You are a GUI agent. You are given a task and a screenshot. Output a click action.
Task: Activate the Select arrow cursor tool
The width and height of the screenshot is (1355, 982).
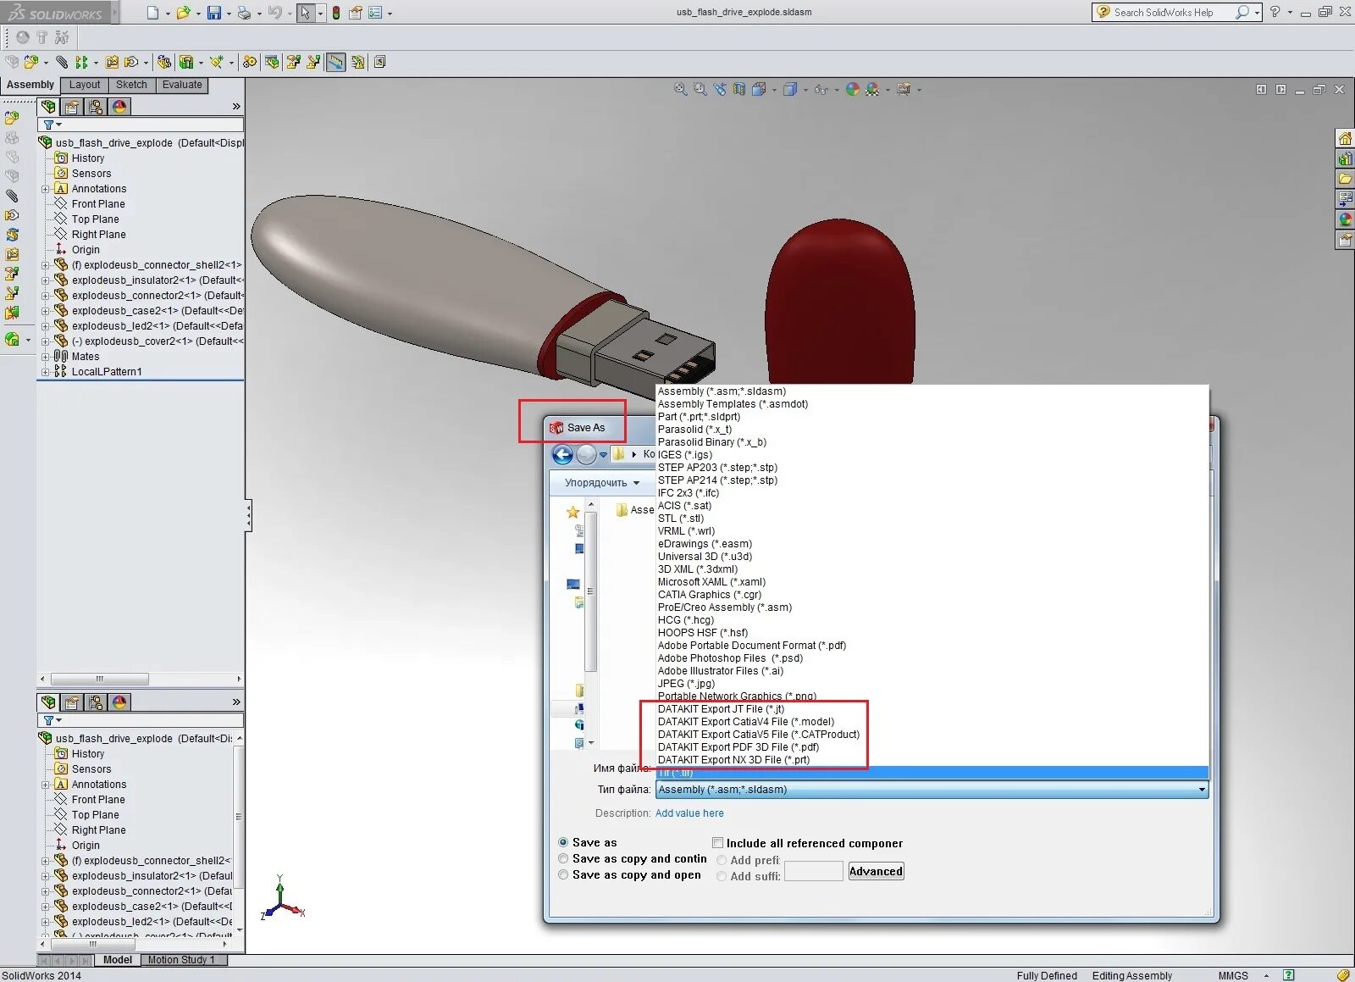[305, 13]
